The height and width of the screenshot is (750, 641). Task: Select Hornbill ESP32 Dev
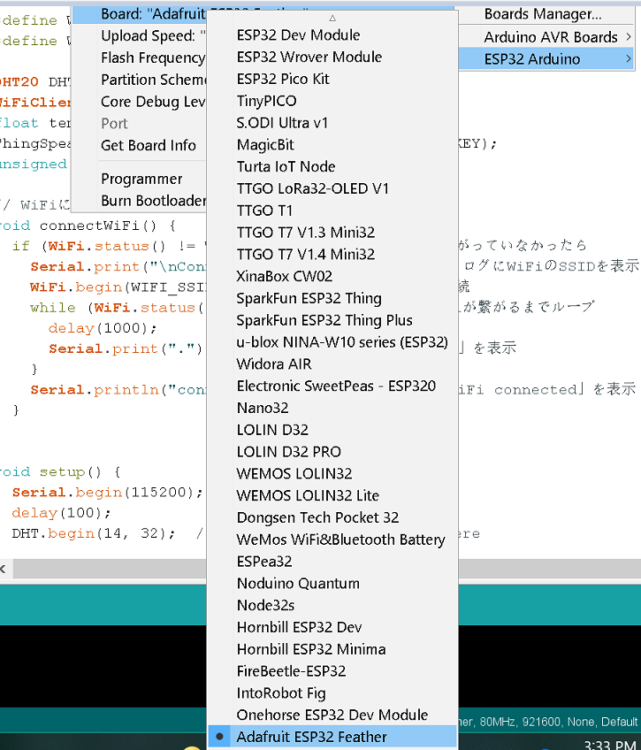tap(332, 628)
